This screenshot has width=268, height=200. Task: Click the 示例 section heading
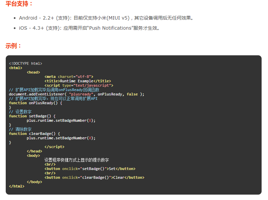pyautogui.click(x=13, y=46)
